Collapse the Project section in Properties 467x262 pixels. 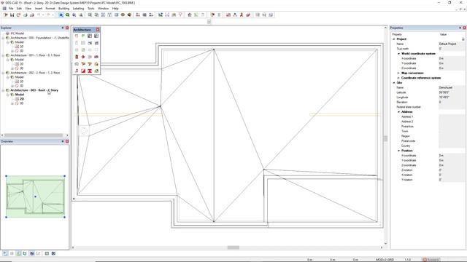(x=394, y=39)
